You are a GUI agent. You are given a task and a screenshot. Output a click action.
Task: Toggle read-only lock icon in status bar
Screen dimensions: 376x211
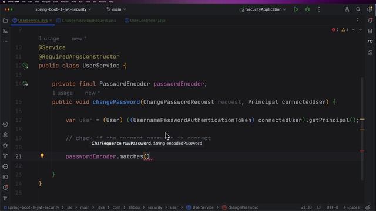point(368,207)
